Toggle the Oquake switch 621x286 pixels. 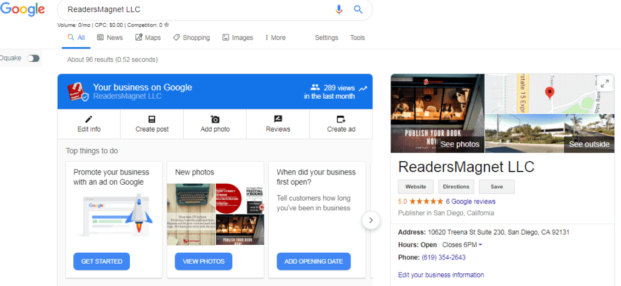33,59
